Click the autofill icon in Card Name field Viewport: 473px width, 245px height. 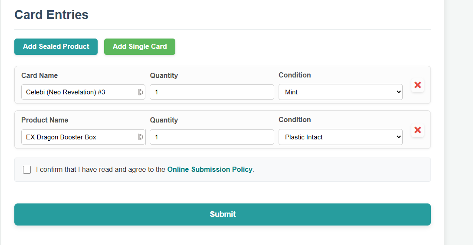click(x=141, y=92)
